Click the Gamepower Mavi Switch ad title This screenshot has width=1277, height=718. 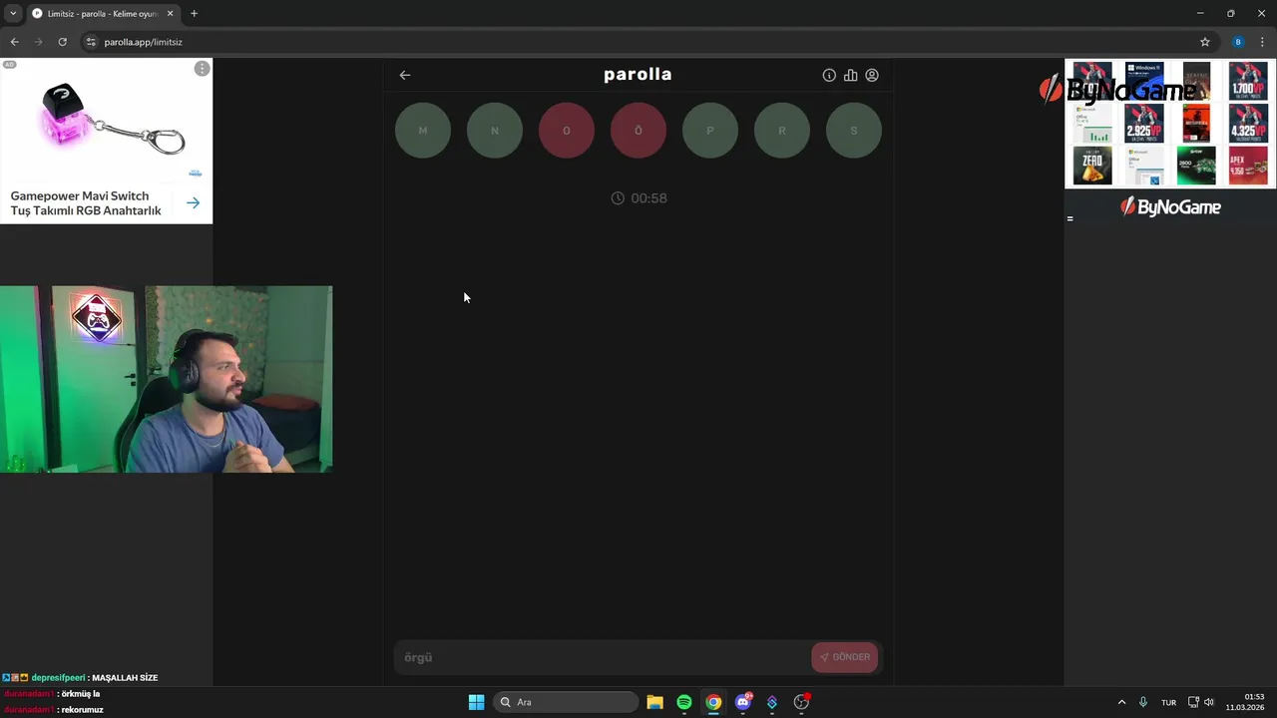86,203
